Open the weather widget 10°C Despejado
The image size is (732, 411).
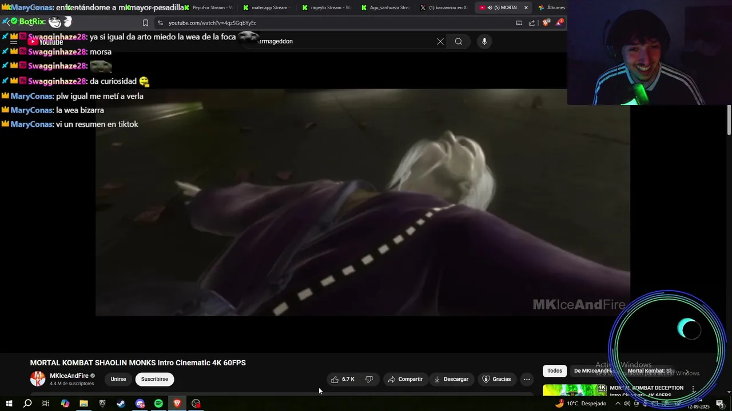point(580,404)
